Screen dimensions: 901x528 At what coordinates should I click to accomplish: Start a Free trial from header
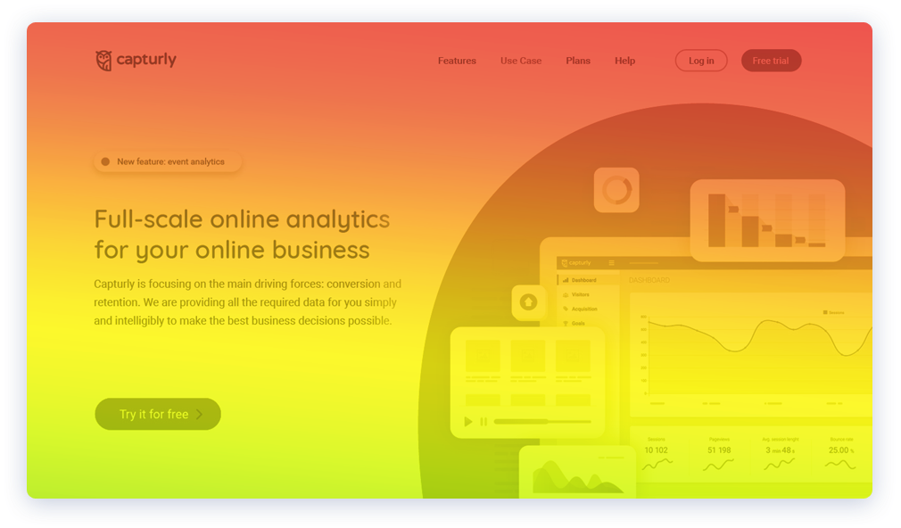tap(771, 61)
